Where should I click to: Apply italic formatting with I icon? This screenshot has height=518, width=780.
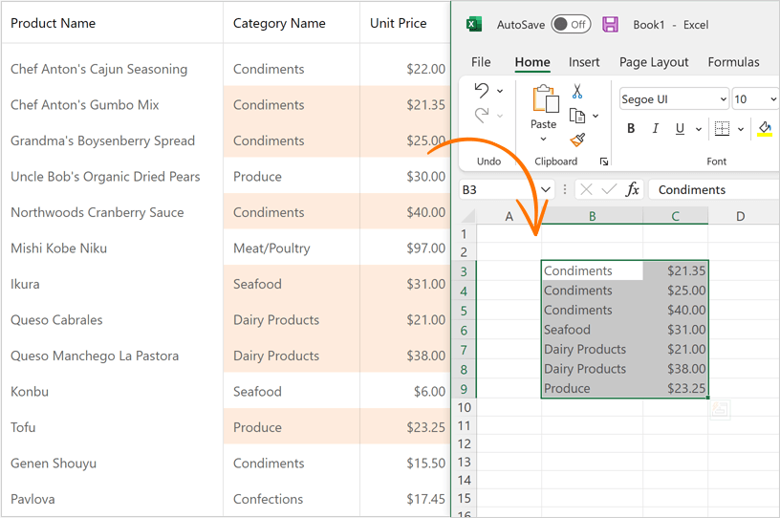click(656, 129)
